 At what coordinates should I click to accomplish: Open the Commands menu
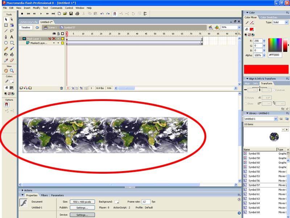(57, 8)
